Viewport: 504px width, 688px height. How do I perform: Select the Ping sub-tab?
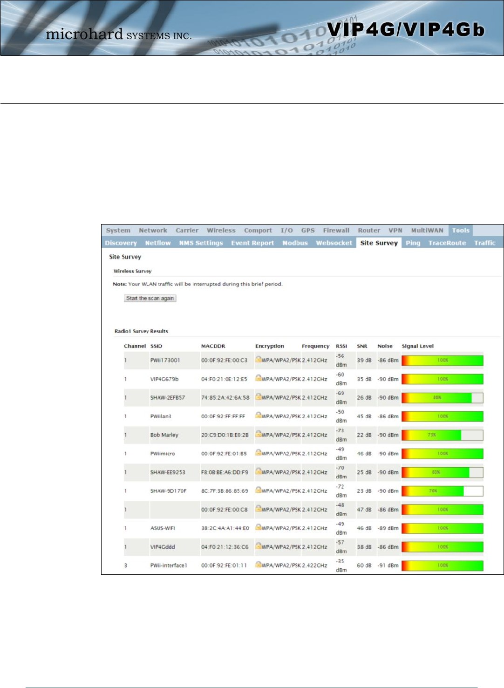[413, 243]
